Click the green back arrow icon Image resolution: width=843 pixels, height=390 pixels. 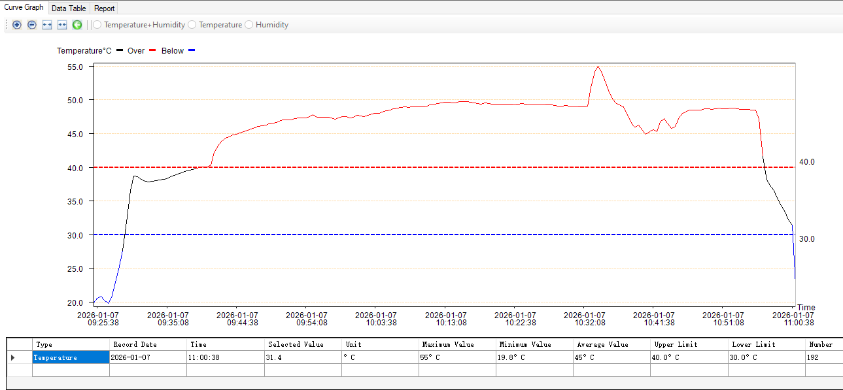click(x=77, y=25)
